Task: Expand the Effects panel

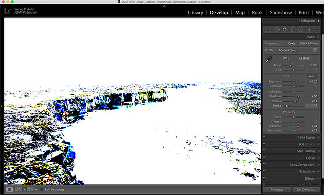Action: pos(318,178)
